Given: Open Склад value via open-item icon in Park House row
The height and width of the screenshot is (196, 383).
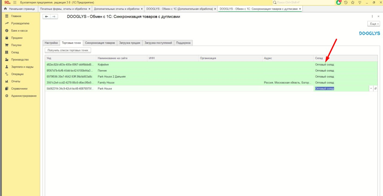Looking at the screenshot, I should 376,88.
